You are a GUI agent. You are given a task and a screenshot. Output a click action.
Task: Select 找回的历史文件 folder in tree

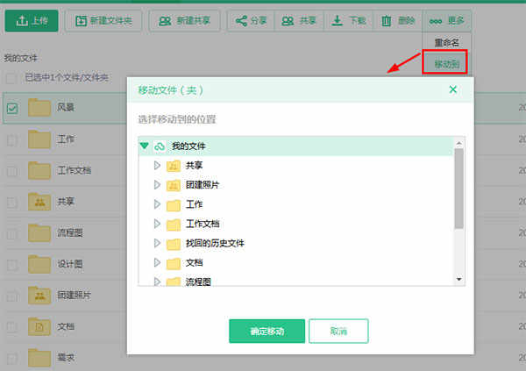pos(215,243)
